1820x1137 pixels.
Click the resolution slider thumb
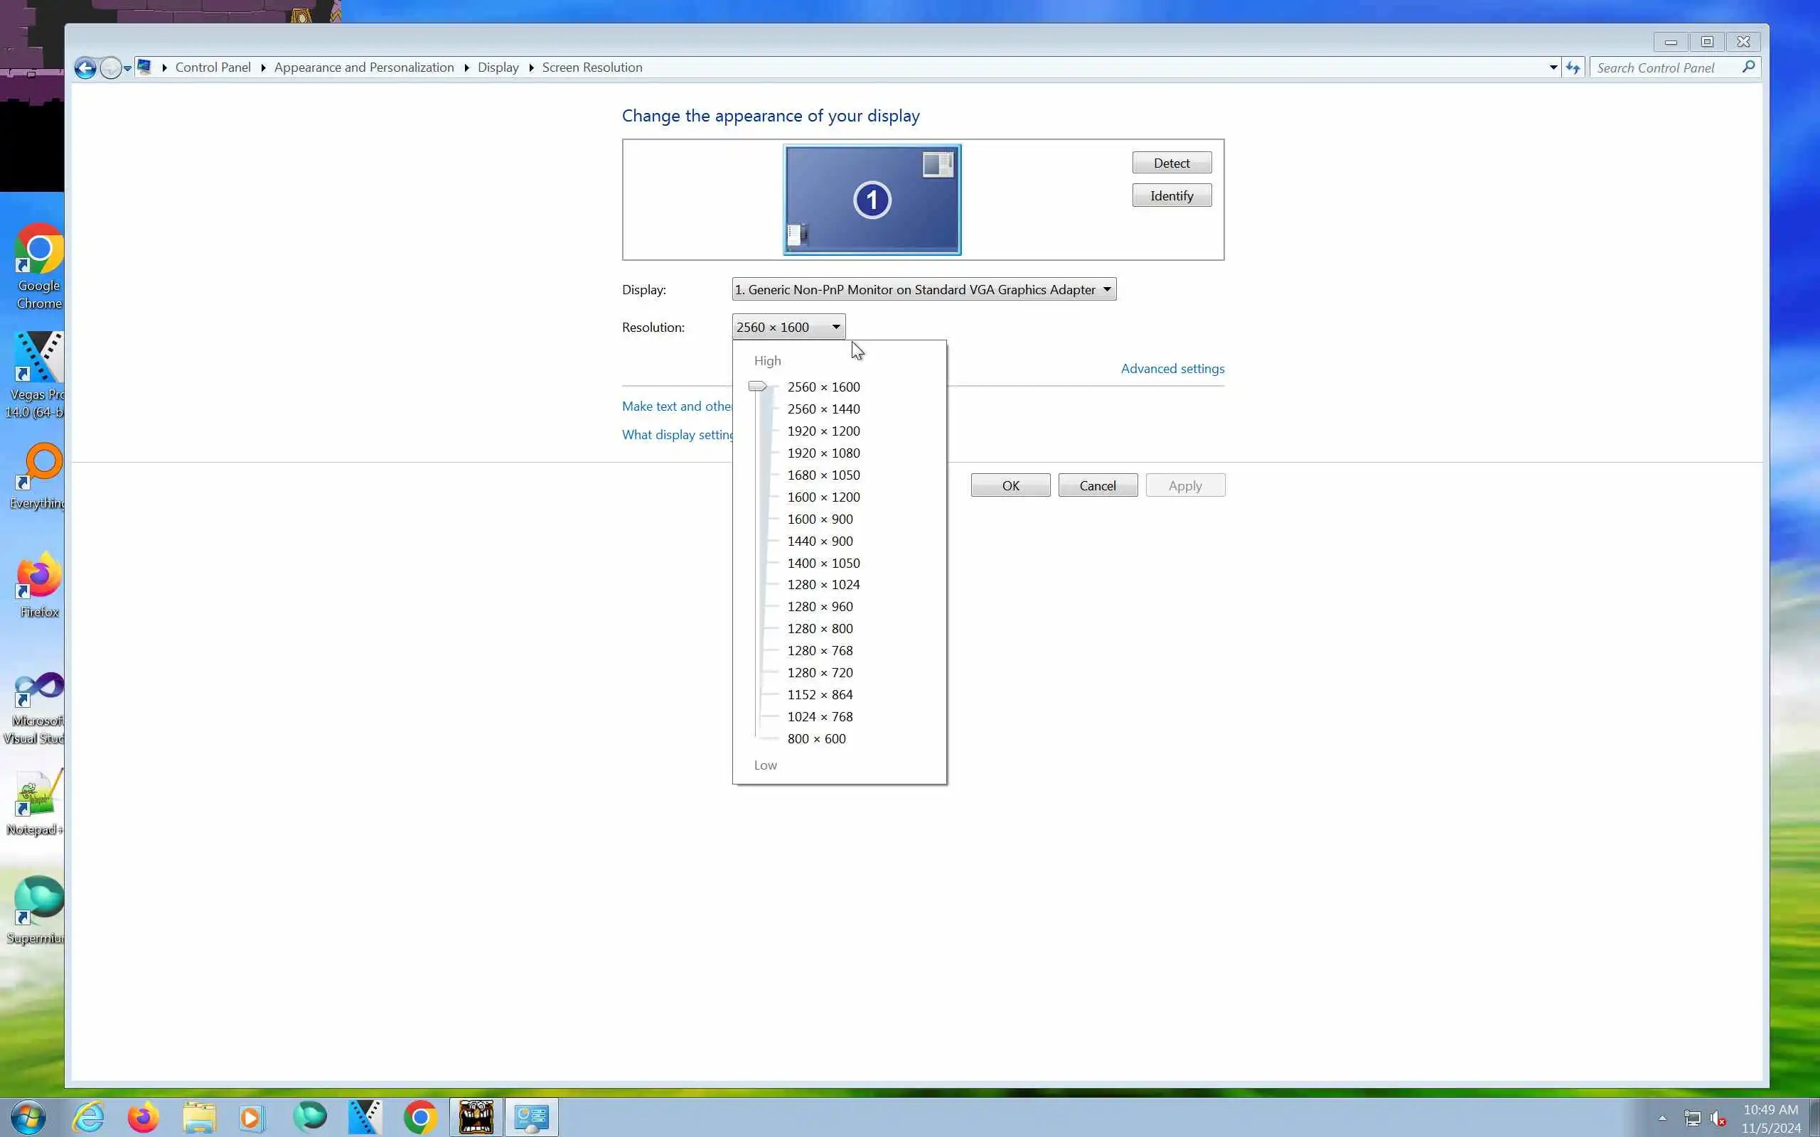click(757, 387)
